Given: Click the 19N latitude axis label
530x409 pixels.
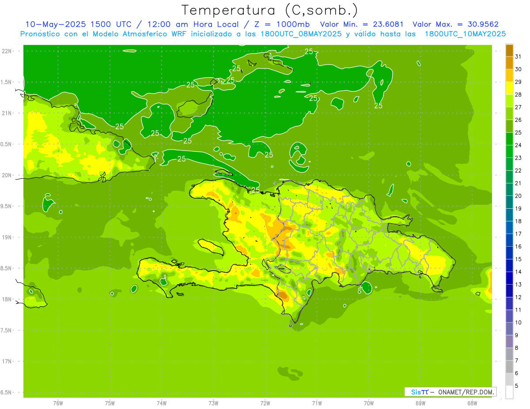Looking at the screenshot, I should pyautogui.click(x=7, y=237).
